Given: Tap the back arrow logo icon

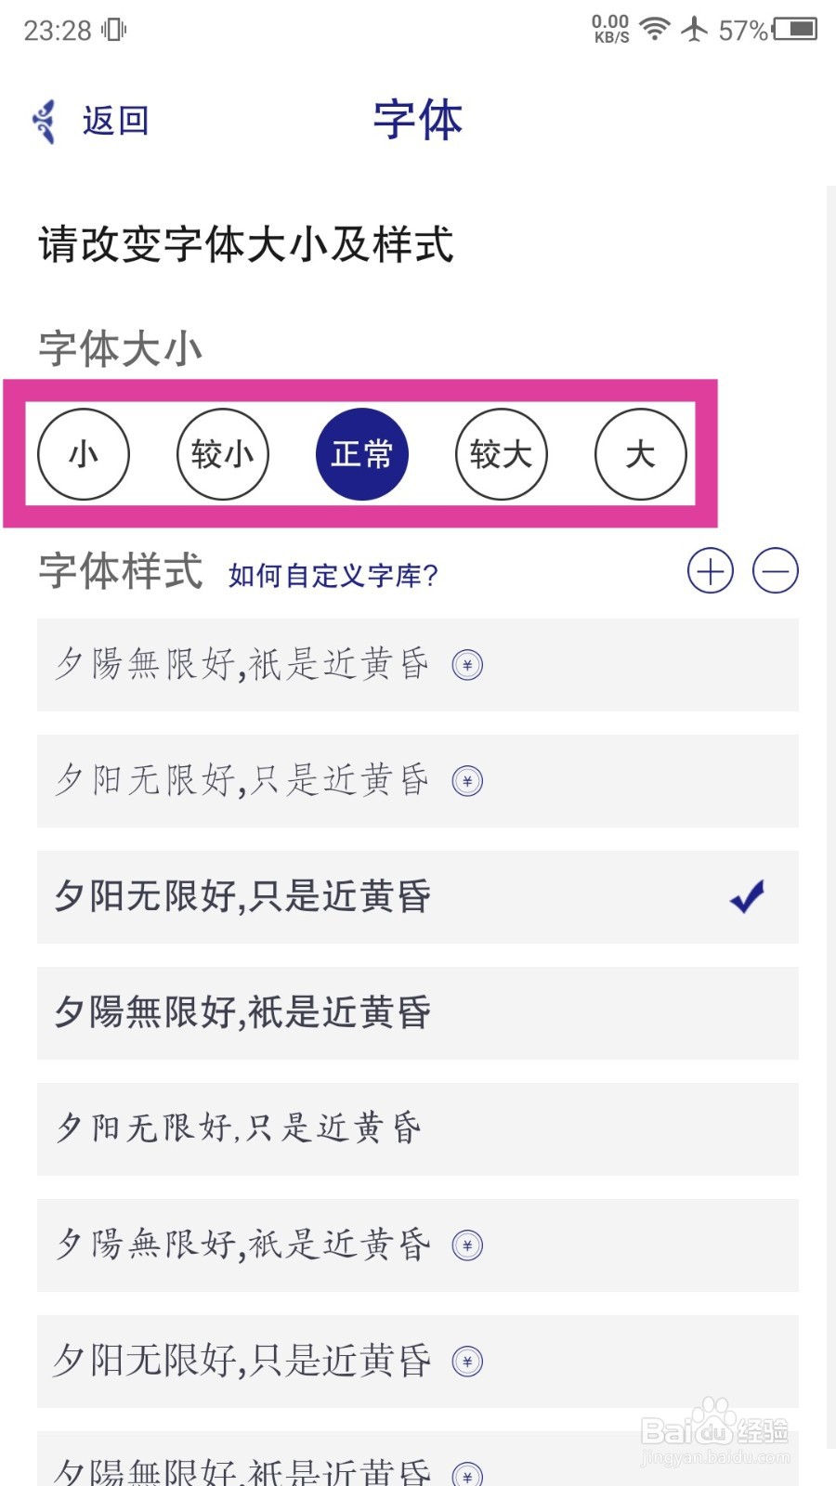Looking at the screenshot, I should [x=44, y=121].
